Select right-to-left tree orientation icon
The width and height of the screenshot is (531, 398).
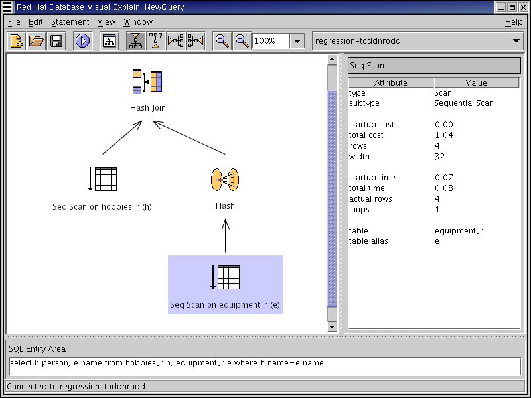195,41
